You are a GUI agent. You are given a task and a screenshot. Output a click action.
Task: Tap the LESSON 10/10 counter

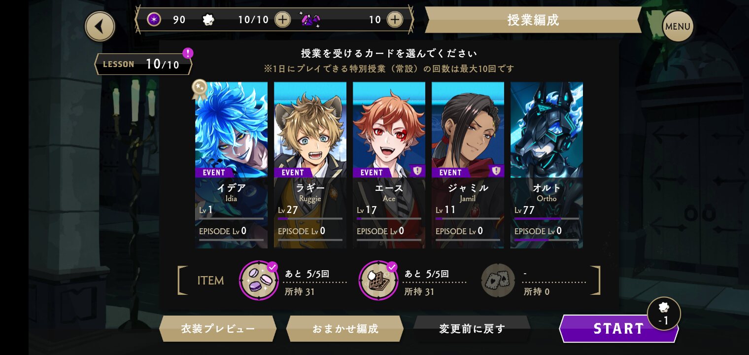pyautogui.click(x=143, y=64)
